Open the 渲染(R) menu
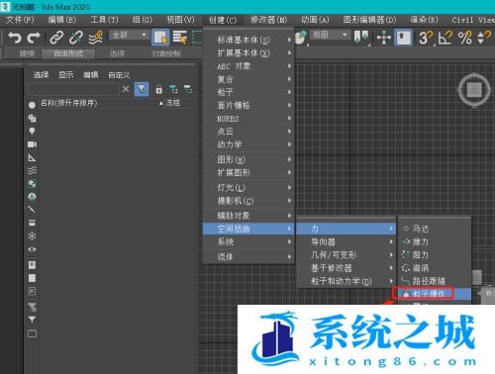 [x=424, y=20]
